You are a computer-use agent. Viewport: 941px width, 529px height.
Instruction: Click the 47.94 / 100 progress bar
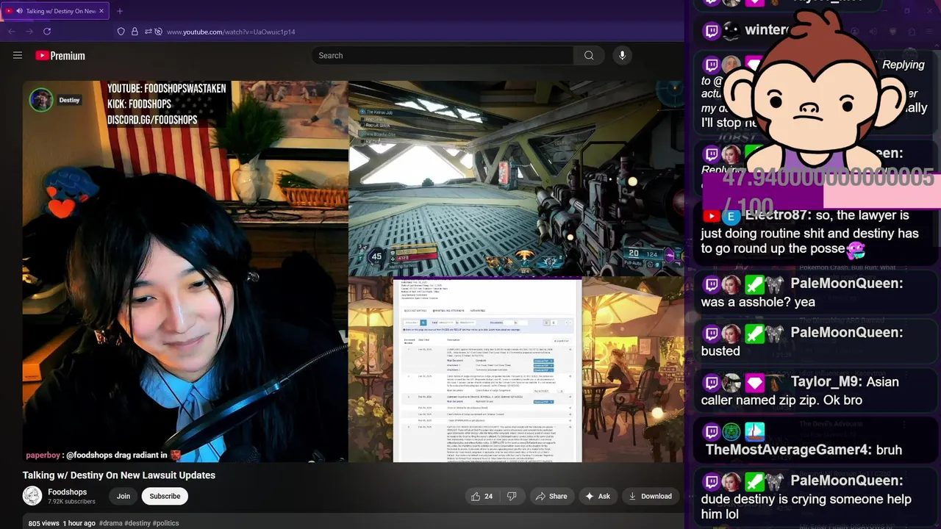pyautogui.click(x=822, y=190)
